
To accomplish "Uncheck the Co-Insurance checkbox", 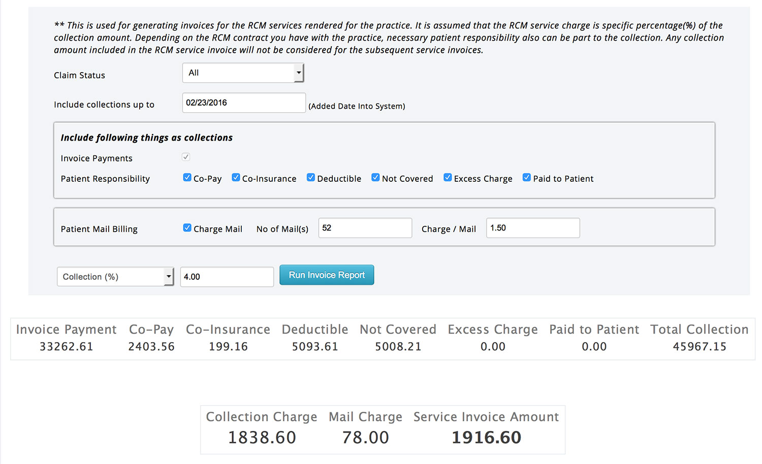I will 236,178.
